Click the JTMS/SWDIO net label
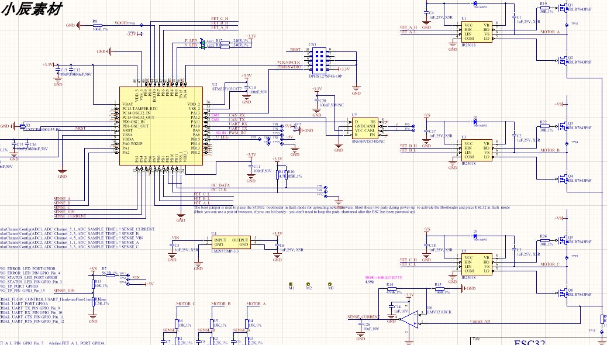Image resolution: width=607 pixels, height=345 pixels. tap(289, 67)
